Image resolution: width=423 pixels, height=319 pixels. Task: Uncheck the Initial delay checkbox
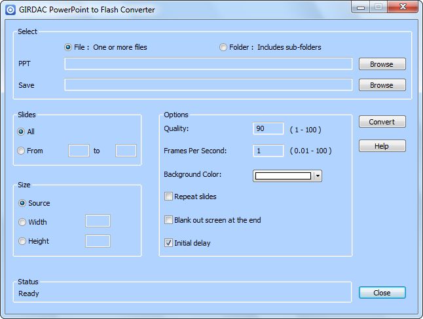pyautogui.click(x=168, y=243)
